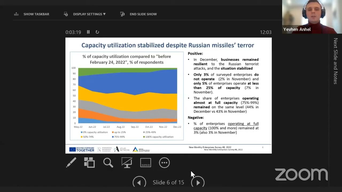342x192 pixels.
Task: Open the Display Settings dropdown
Action: [x=89, y=14]
